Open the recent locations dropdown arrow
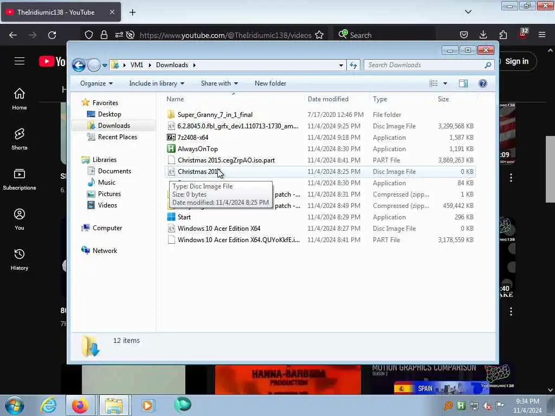 [x=105, y=65]
